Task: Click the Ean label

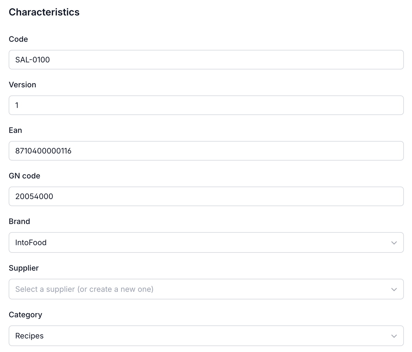Action: click(x=15, y=130)
